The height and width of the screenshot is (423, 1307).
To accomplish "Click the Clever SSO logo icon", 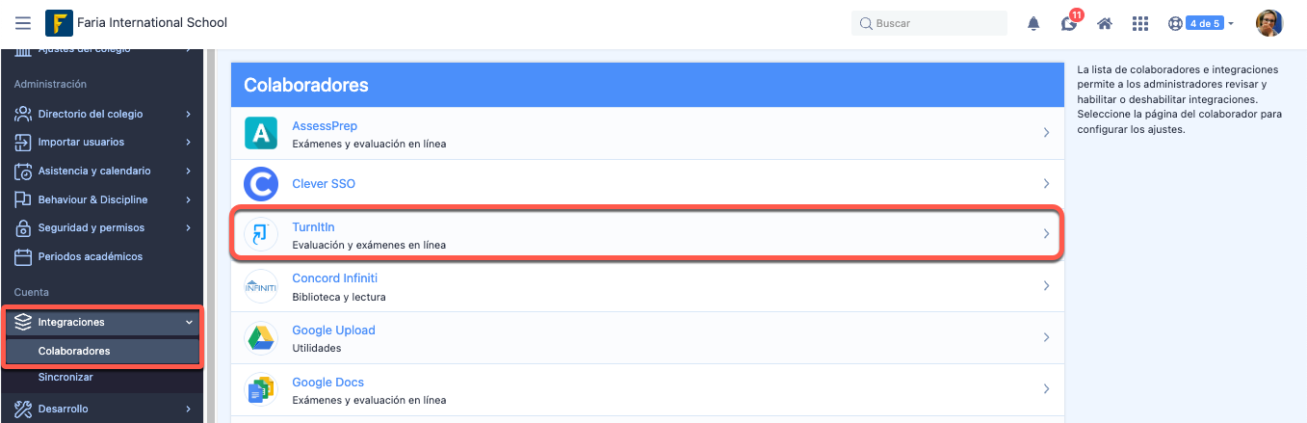I will 261,183.
